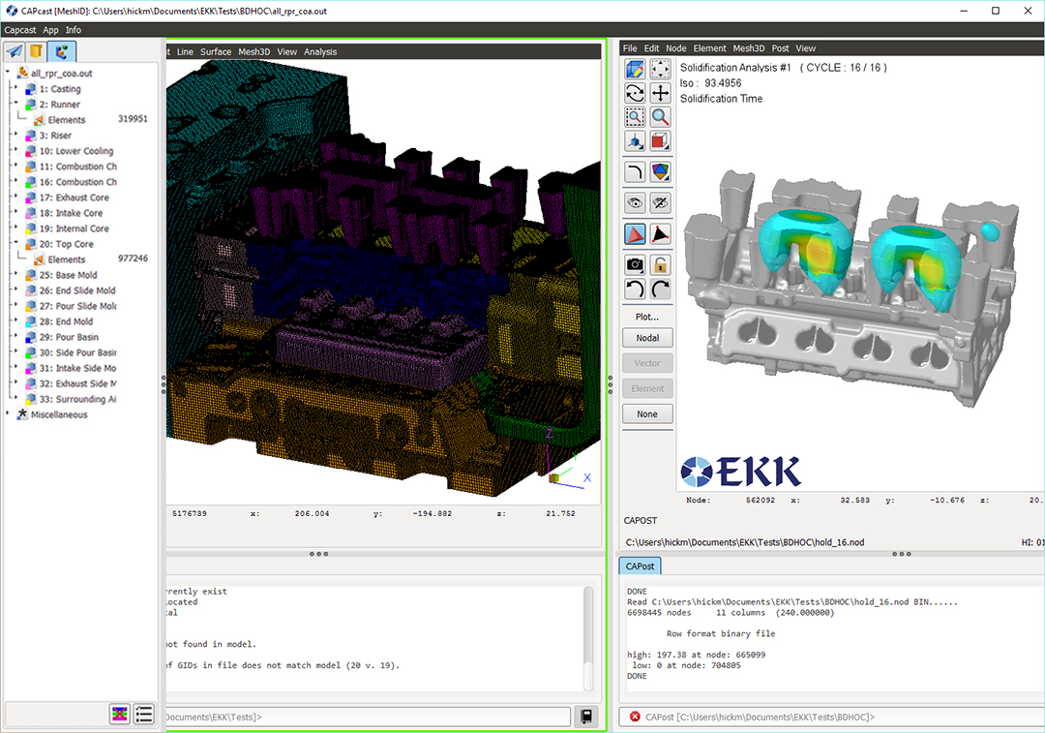Viewport: 1045px width, 733px height.
Task: Activate the pan move arrows tool
Action: tap(661, 93)
